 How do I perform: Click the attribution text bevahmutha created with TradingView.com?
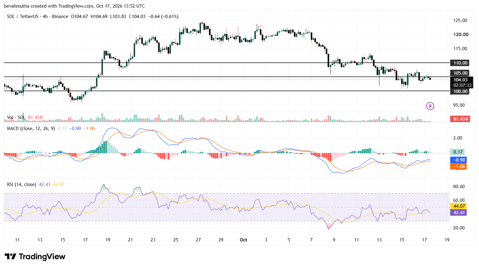pyautogui.click(x=49, y=6)
